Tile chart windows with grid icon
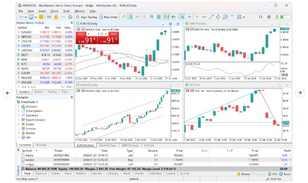The width and height of the screenshot is (308, 183). coord(159,17)
